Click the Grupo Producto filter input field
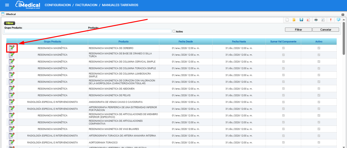The image size is (347, 148). pos(46,31)
